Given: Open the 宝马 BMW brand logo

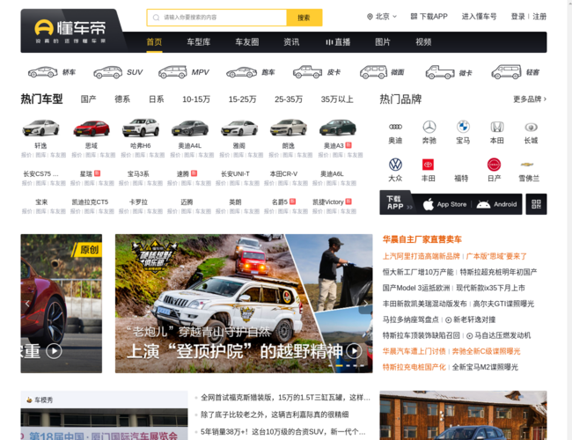Looking at the screenshot, I should click(463, 127).
